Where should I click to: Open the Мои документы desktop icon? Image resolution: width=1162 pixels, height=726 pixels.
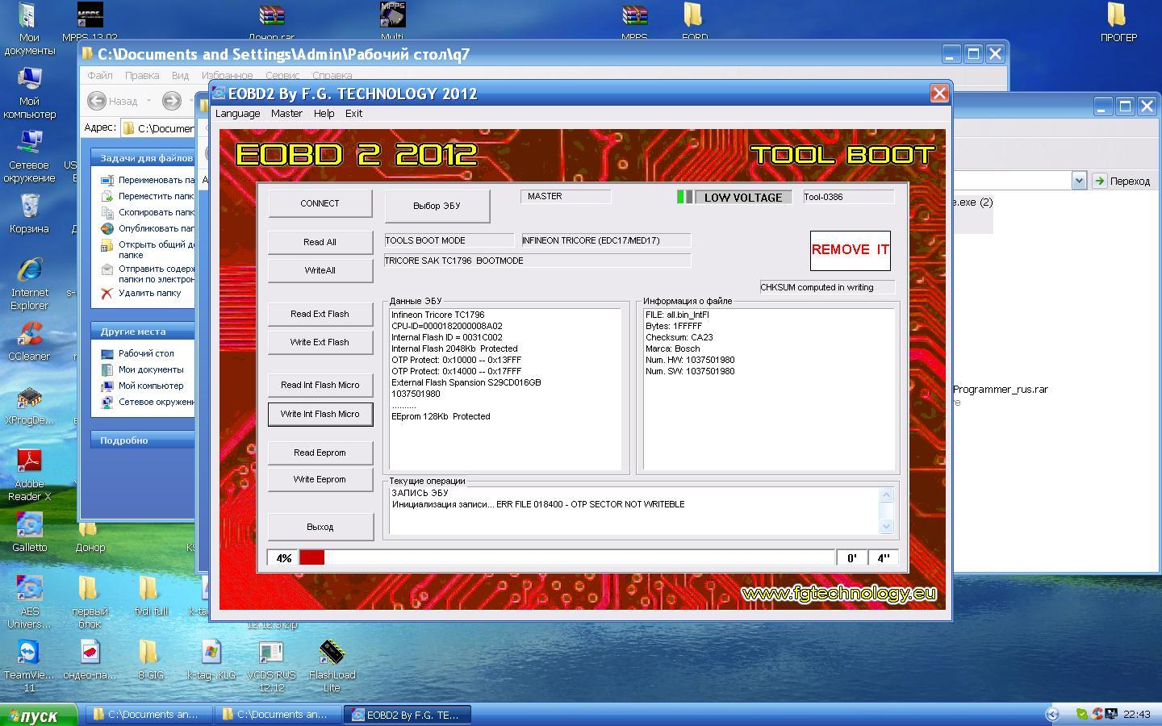pyautogui.click(x=28, y=28)
